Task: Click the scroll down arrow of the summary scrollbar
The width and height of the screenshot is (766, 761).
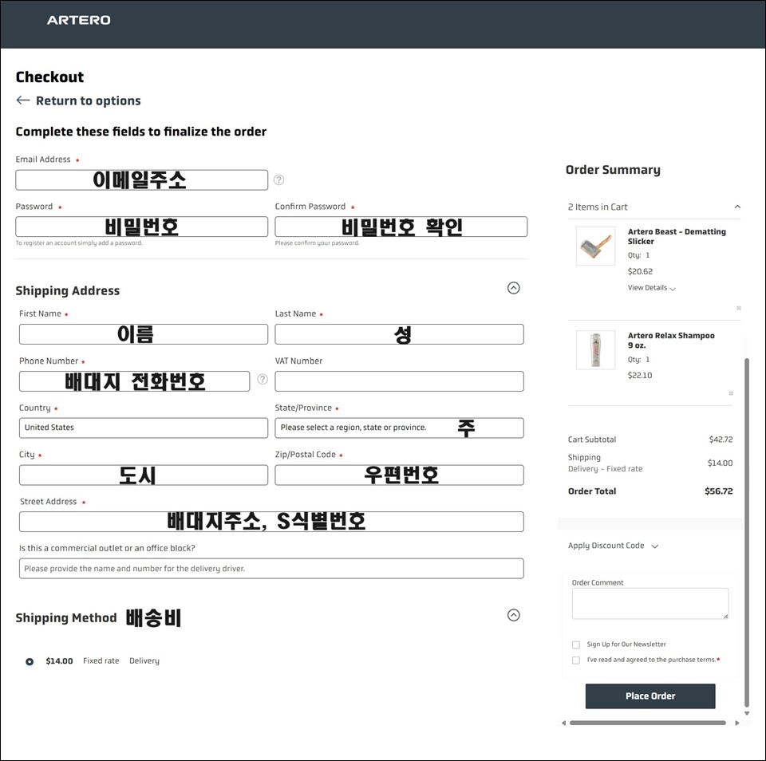Action: click(747, 714)
